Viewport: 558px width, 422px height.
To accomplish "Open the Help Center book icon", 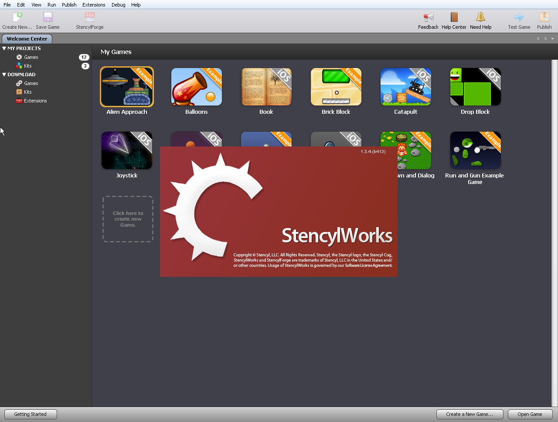I will [454, 17].
